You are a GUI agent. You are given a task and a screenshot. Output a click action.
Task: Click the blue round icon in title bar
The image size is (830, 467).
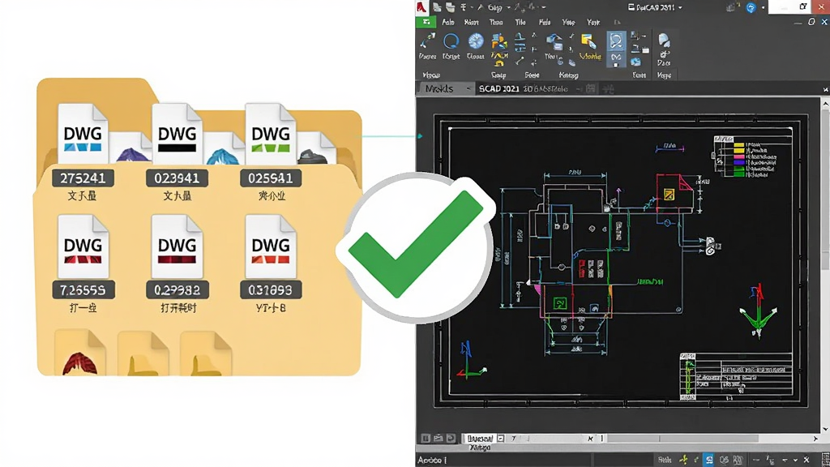(751, 7)
